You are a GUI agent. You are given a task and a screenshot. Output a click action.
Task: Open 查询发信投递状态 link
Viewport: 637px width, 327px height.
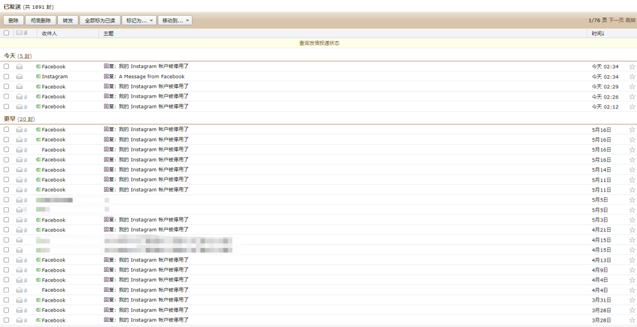319,43
